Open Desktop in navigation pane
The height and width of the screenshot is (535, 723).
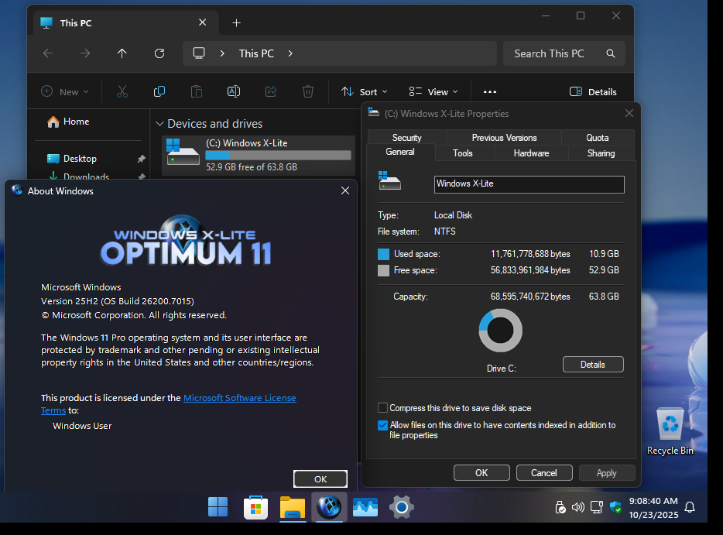72,159
